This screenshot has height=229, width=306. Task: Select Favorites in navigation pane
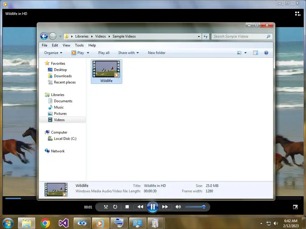(x=58, y=64)
